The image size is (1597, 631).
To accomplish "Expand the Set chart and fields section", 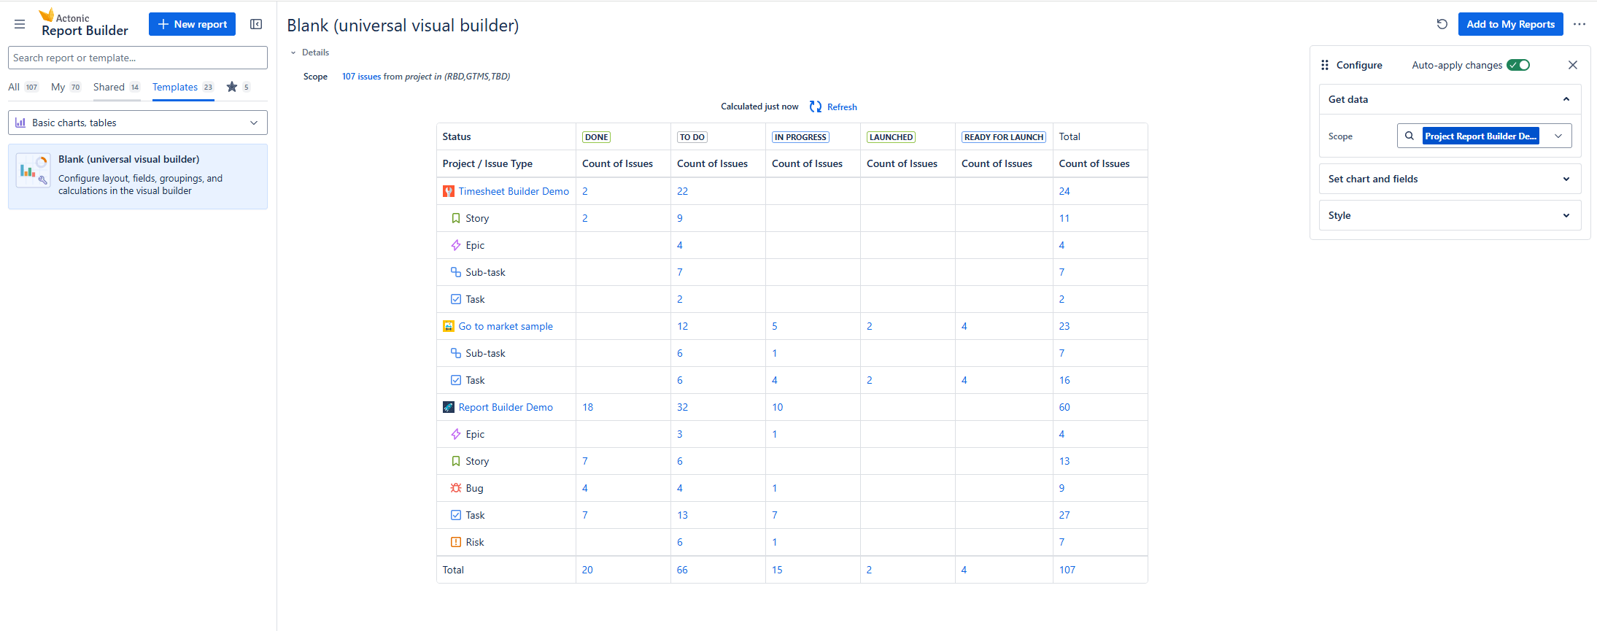I will pyautogui.click(x=1450, y=179).
